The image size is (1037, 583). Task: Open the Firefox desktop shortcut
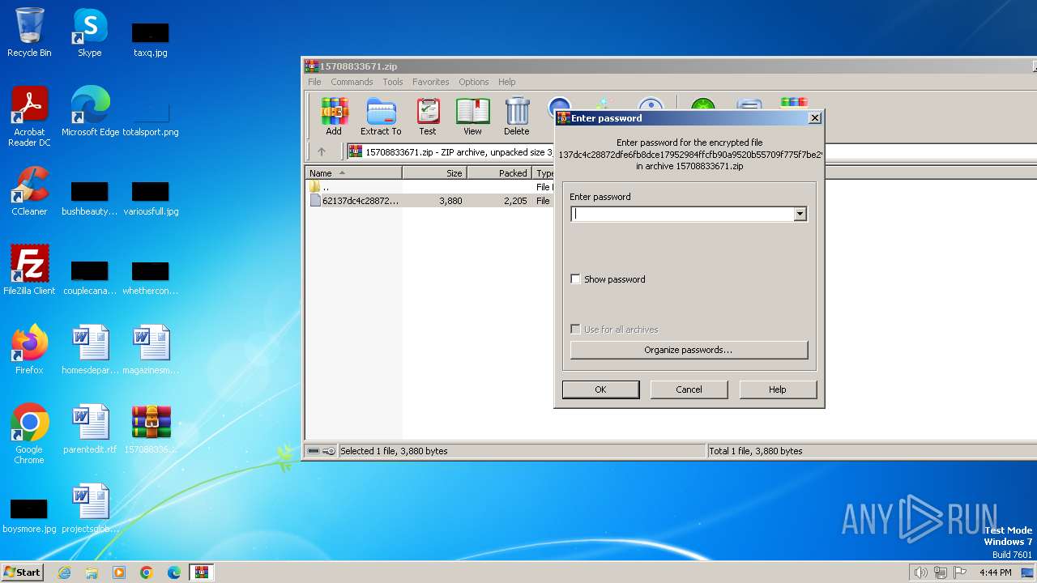pyautogui.click(x=29, y=350)
